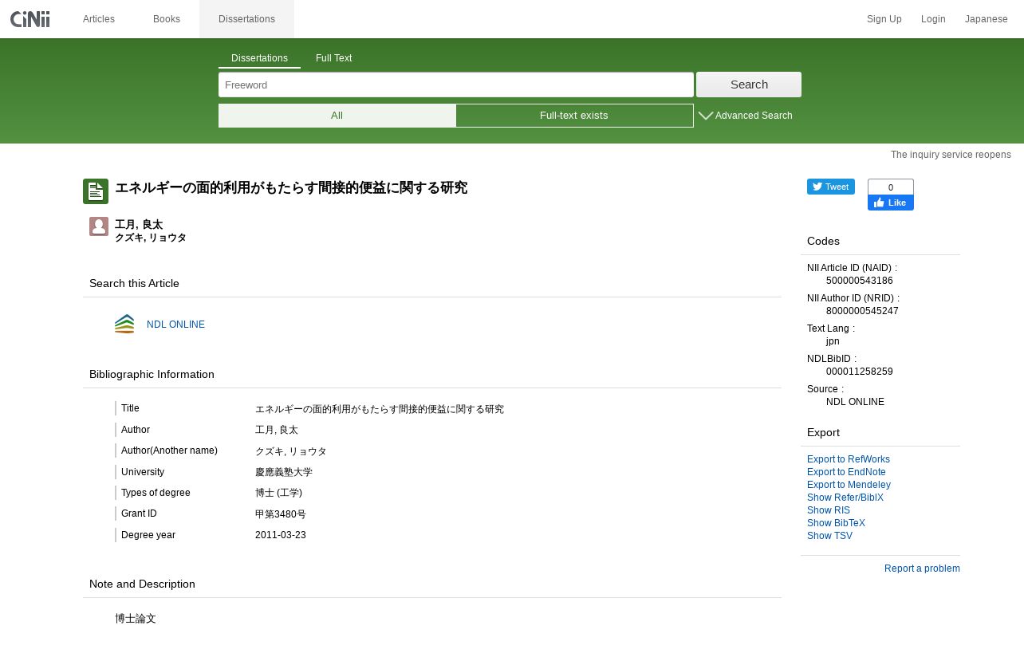Screen dimensions: 1024x665
Task: Click author name 工月, 良太 link
Action: [139, 225]
